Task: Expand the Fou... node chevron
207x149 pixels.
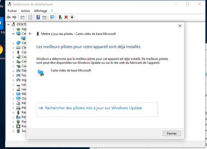Action: pyautogui.click(x=13, y=76)
